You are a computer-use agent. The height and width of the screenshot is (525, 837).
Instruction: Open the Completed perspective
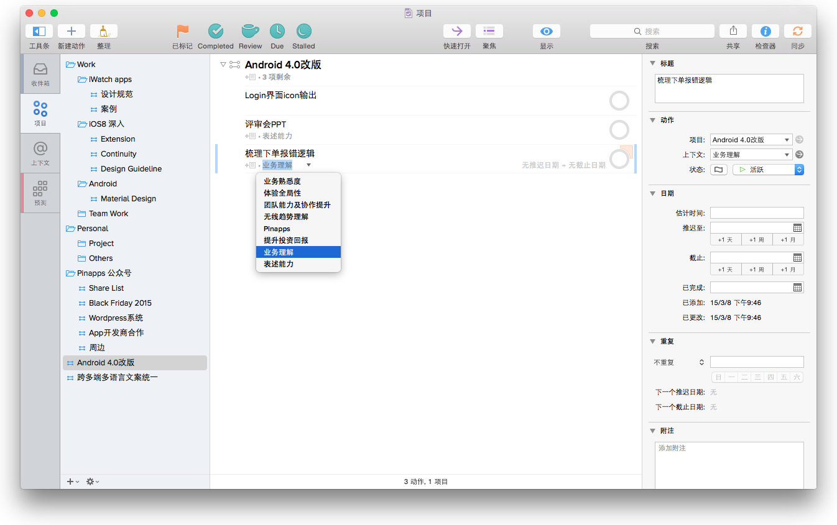coord(216,31)
